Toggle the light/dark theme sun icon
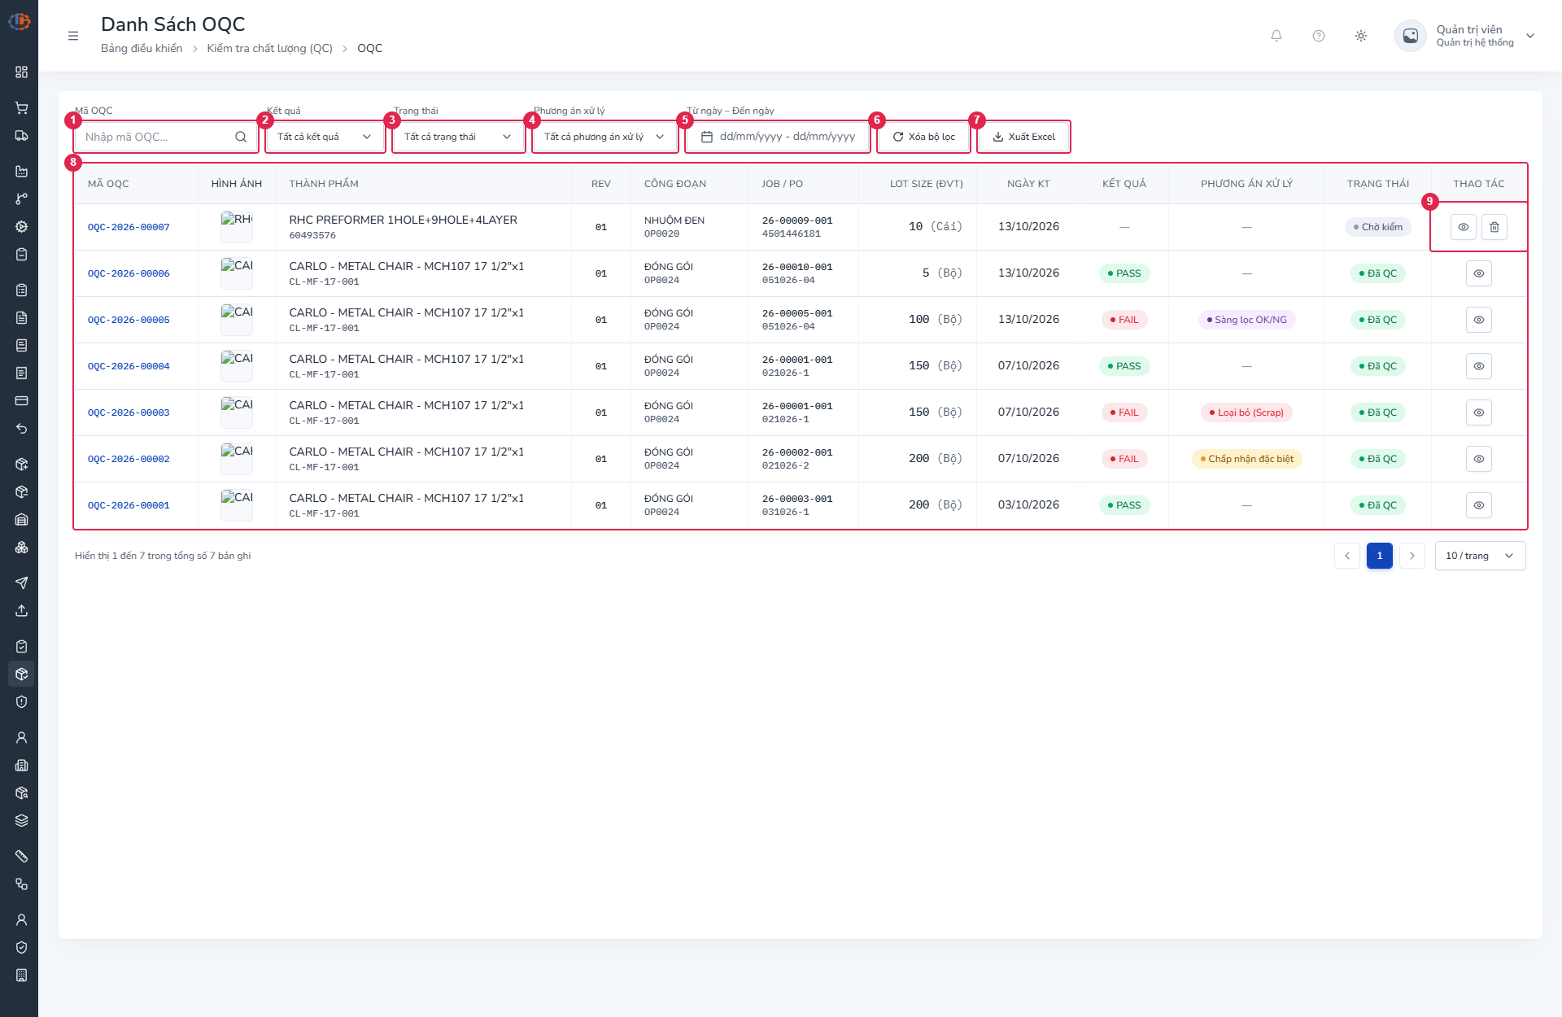Image resolution: width=1562 pixels, height=1017 pixels. point(1361,36)
